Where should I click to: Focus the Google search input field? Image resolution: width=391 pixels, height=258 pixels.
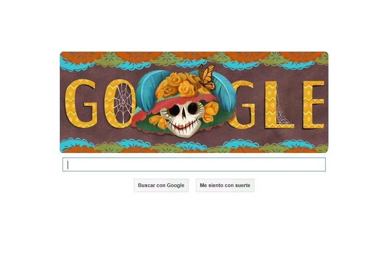(x=194, y=164)
